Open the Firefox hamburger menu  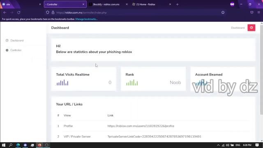(x=259, y=12)
